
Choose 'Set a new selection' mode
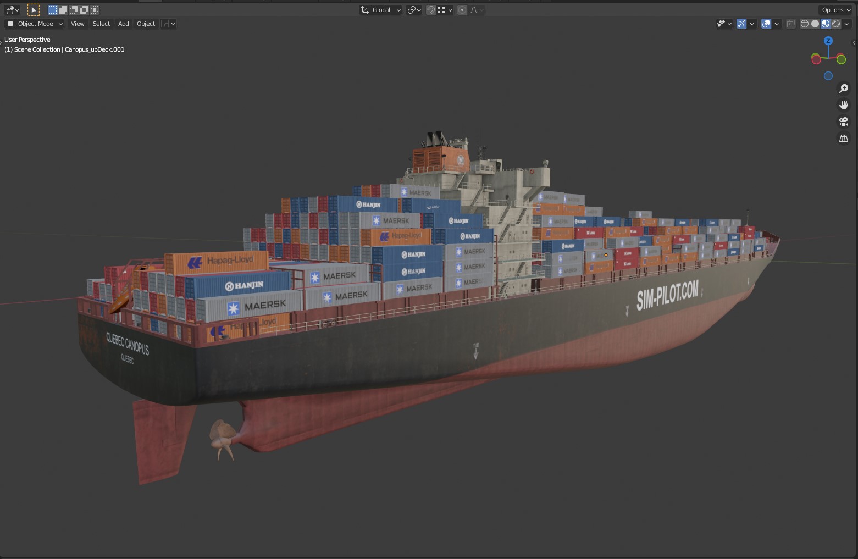click(x=53, y=10)
